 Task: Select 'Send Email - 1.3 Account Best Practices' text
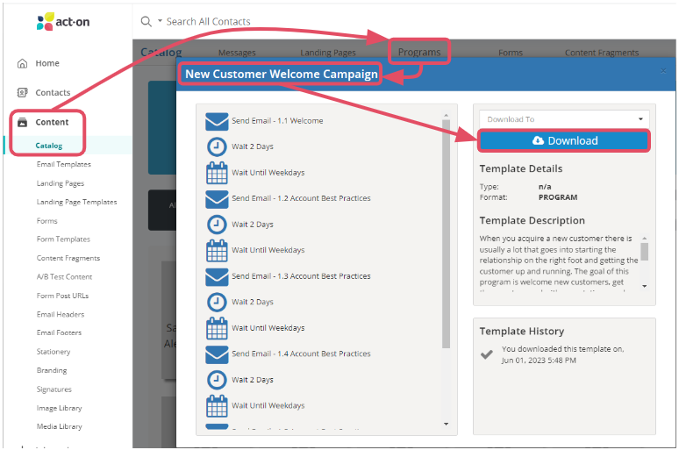[x=301, y=276]
